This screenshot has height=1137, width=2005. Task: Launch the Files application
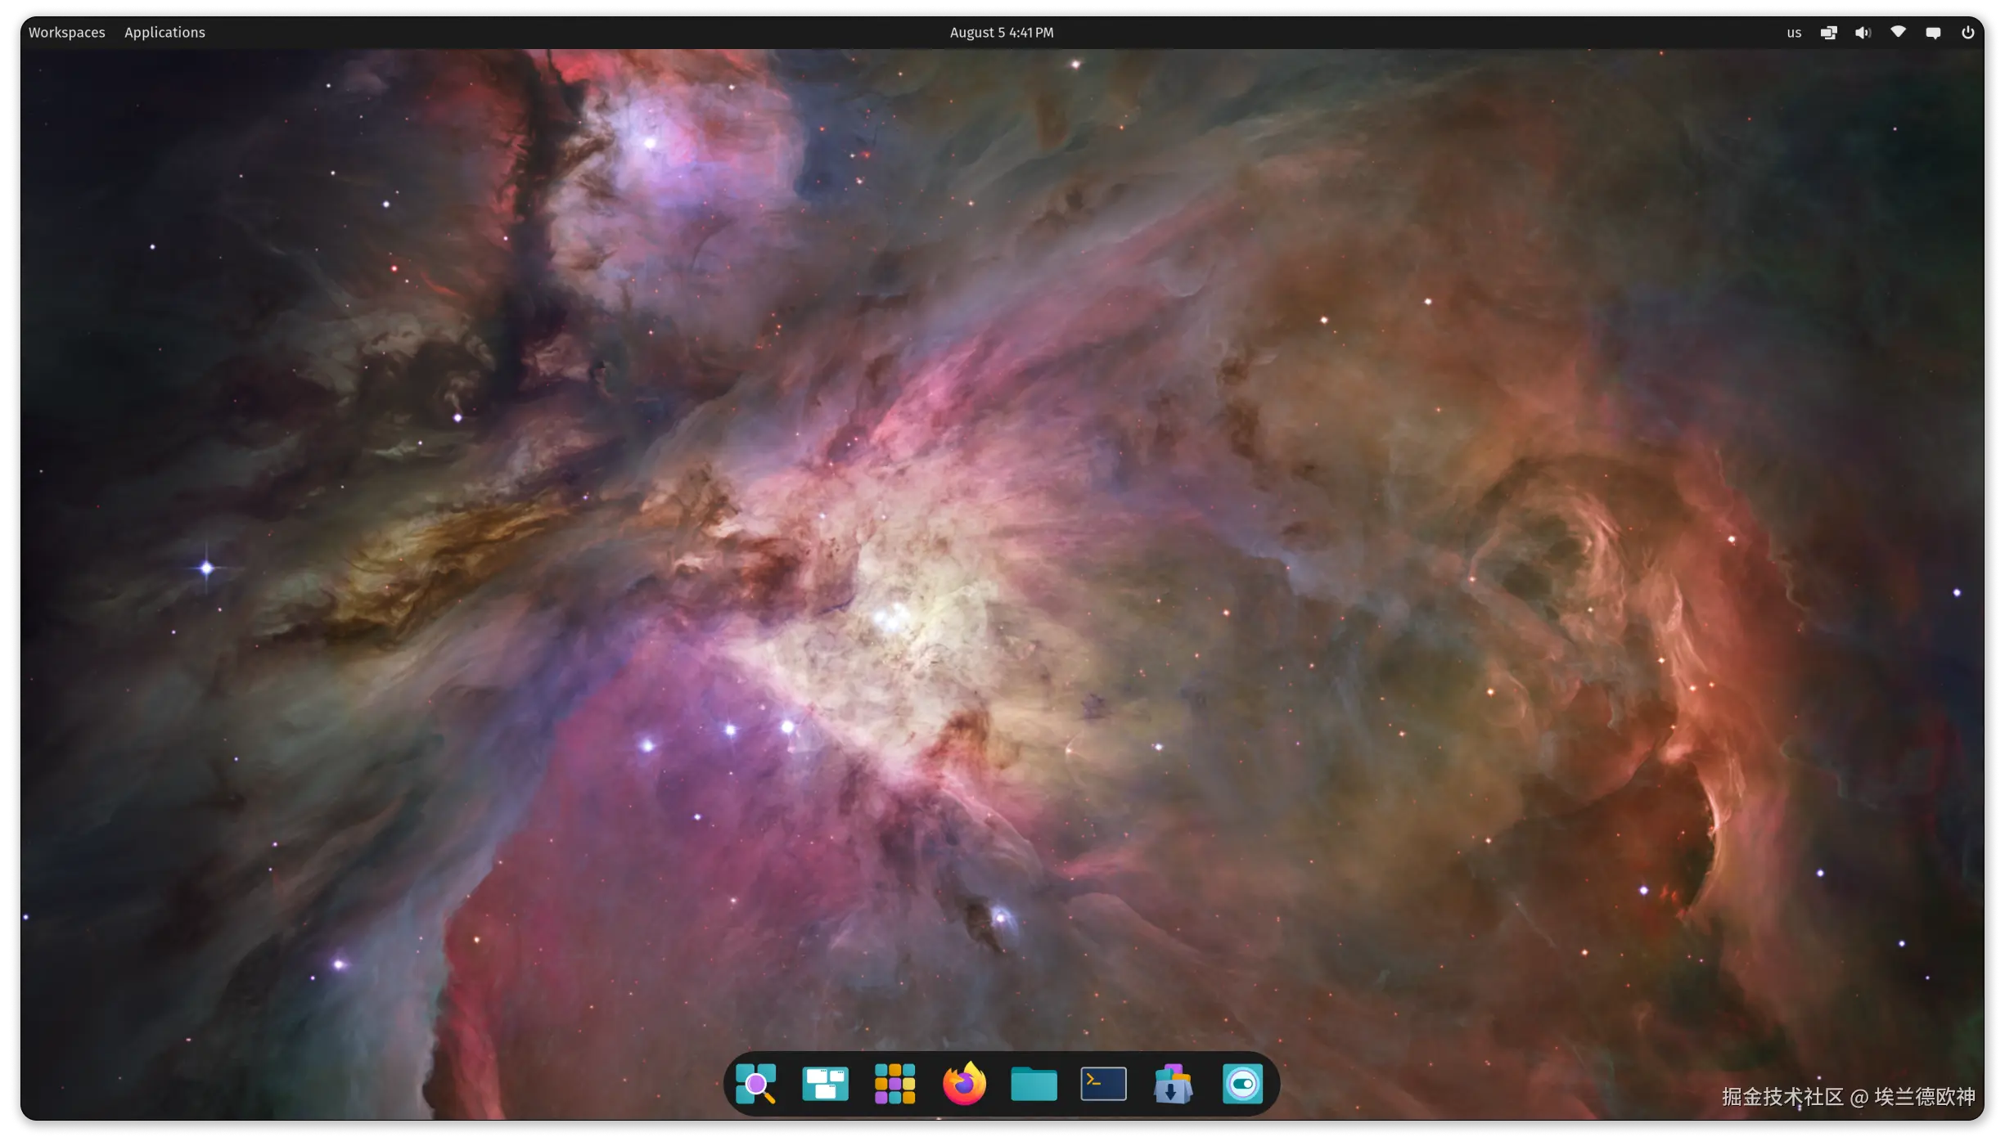(1034, 1083)
